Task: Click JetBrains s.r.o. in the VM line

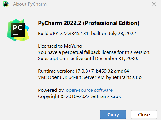Action: [x=127, y=77]
